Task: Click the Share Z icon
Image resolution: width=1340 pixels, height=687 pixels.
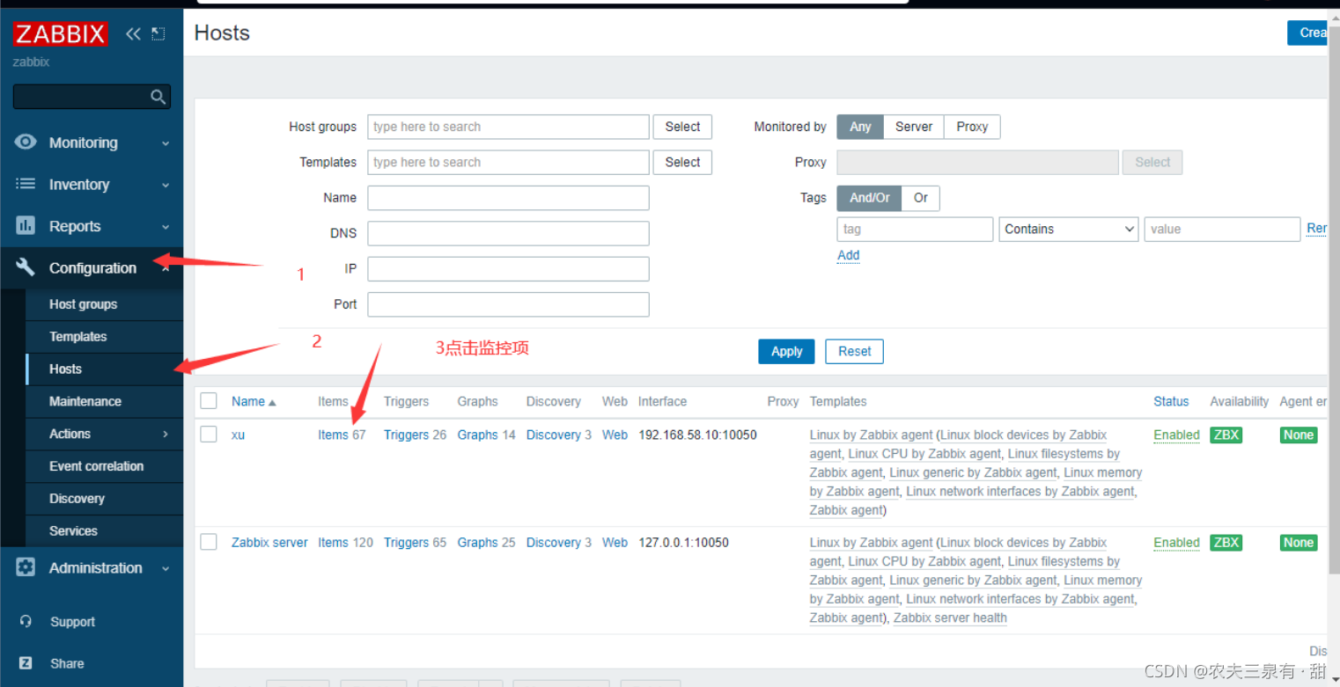Action: (26, 663)
